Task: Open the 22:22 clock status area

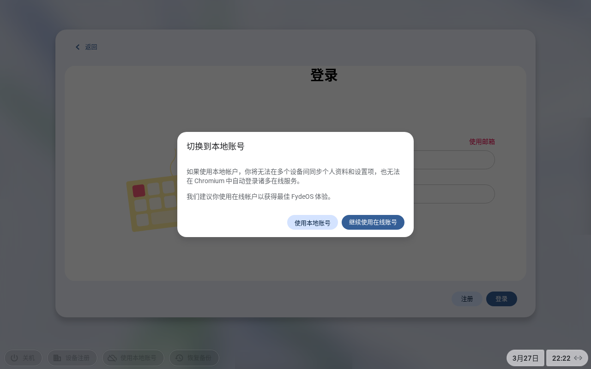Action: tap(561, 358)
